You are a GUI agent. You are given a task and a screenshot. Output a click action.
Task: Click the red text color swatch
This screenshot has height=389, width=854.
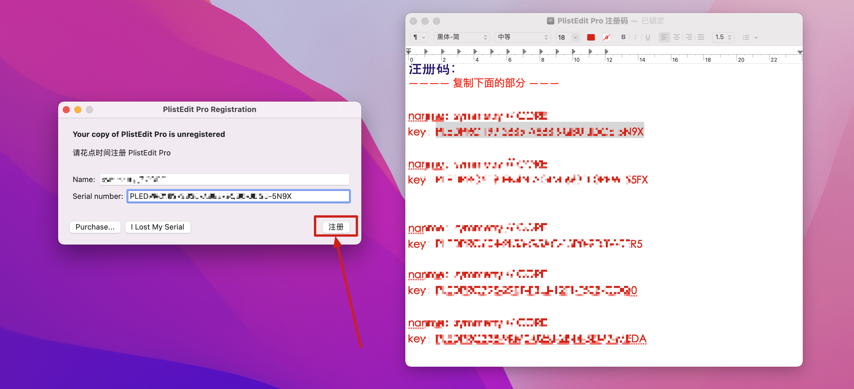click(x=590, y=37)
